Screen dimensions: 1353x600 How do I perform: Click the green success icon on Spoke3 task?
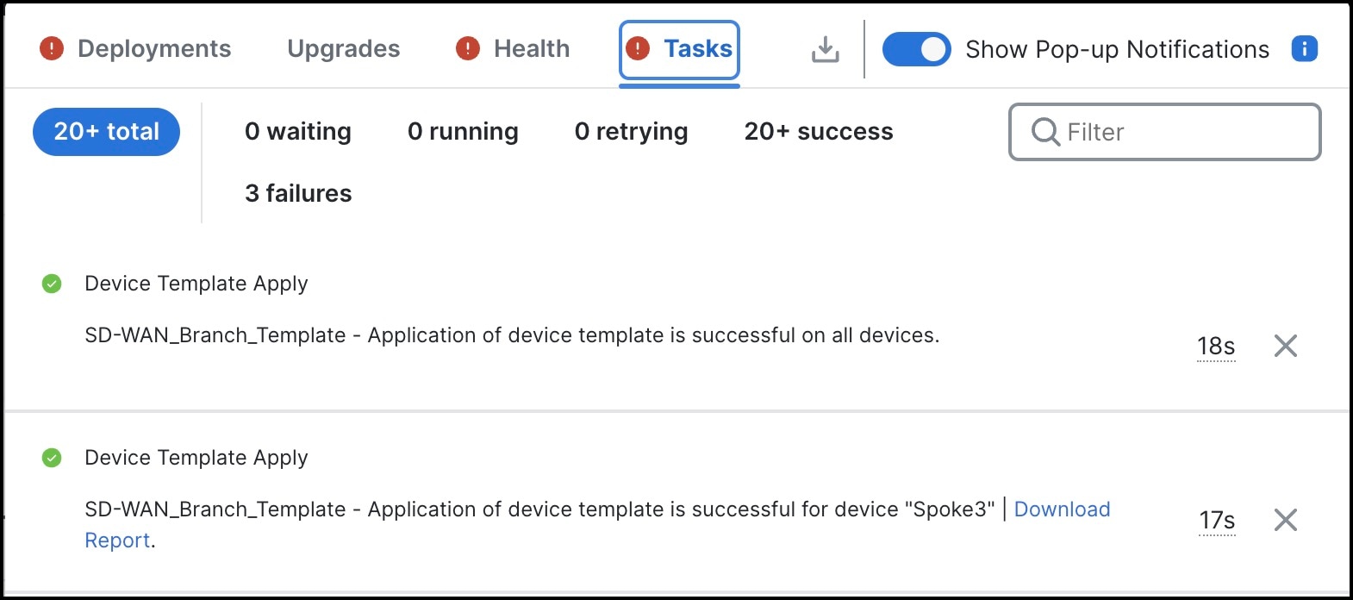(53, 457)
